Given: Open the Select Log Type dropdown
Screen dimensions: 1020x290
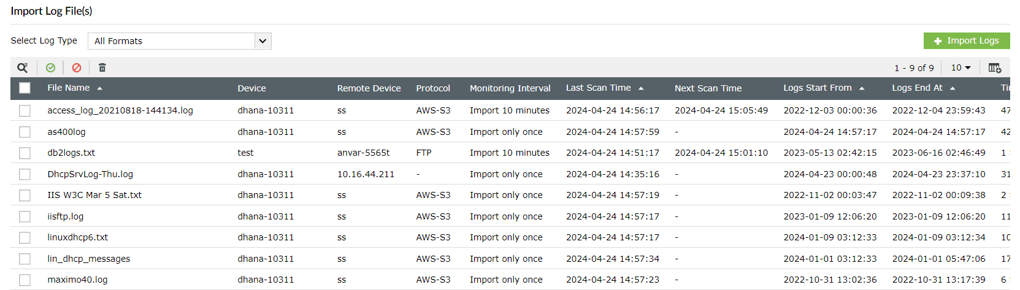Looking at the screenshot, I should click(x=179, y=41).
